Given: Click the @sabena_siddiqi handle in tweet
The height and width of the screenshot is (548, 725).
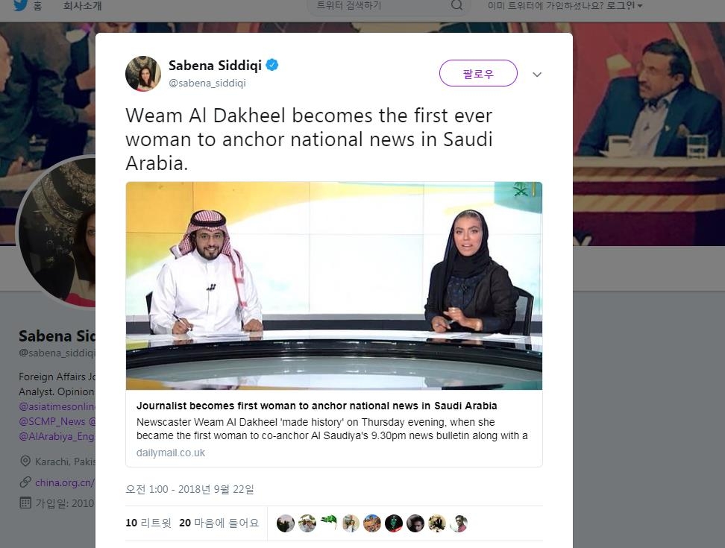Looking at the screenshot, I should pyautogui.click(x=207, y=83).
